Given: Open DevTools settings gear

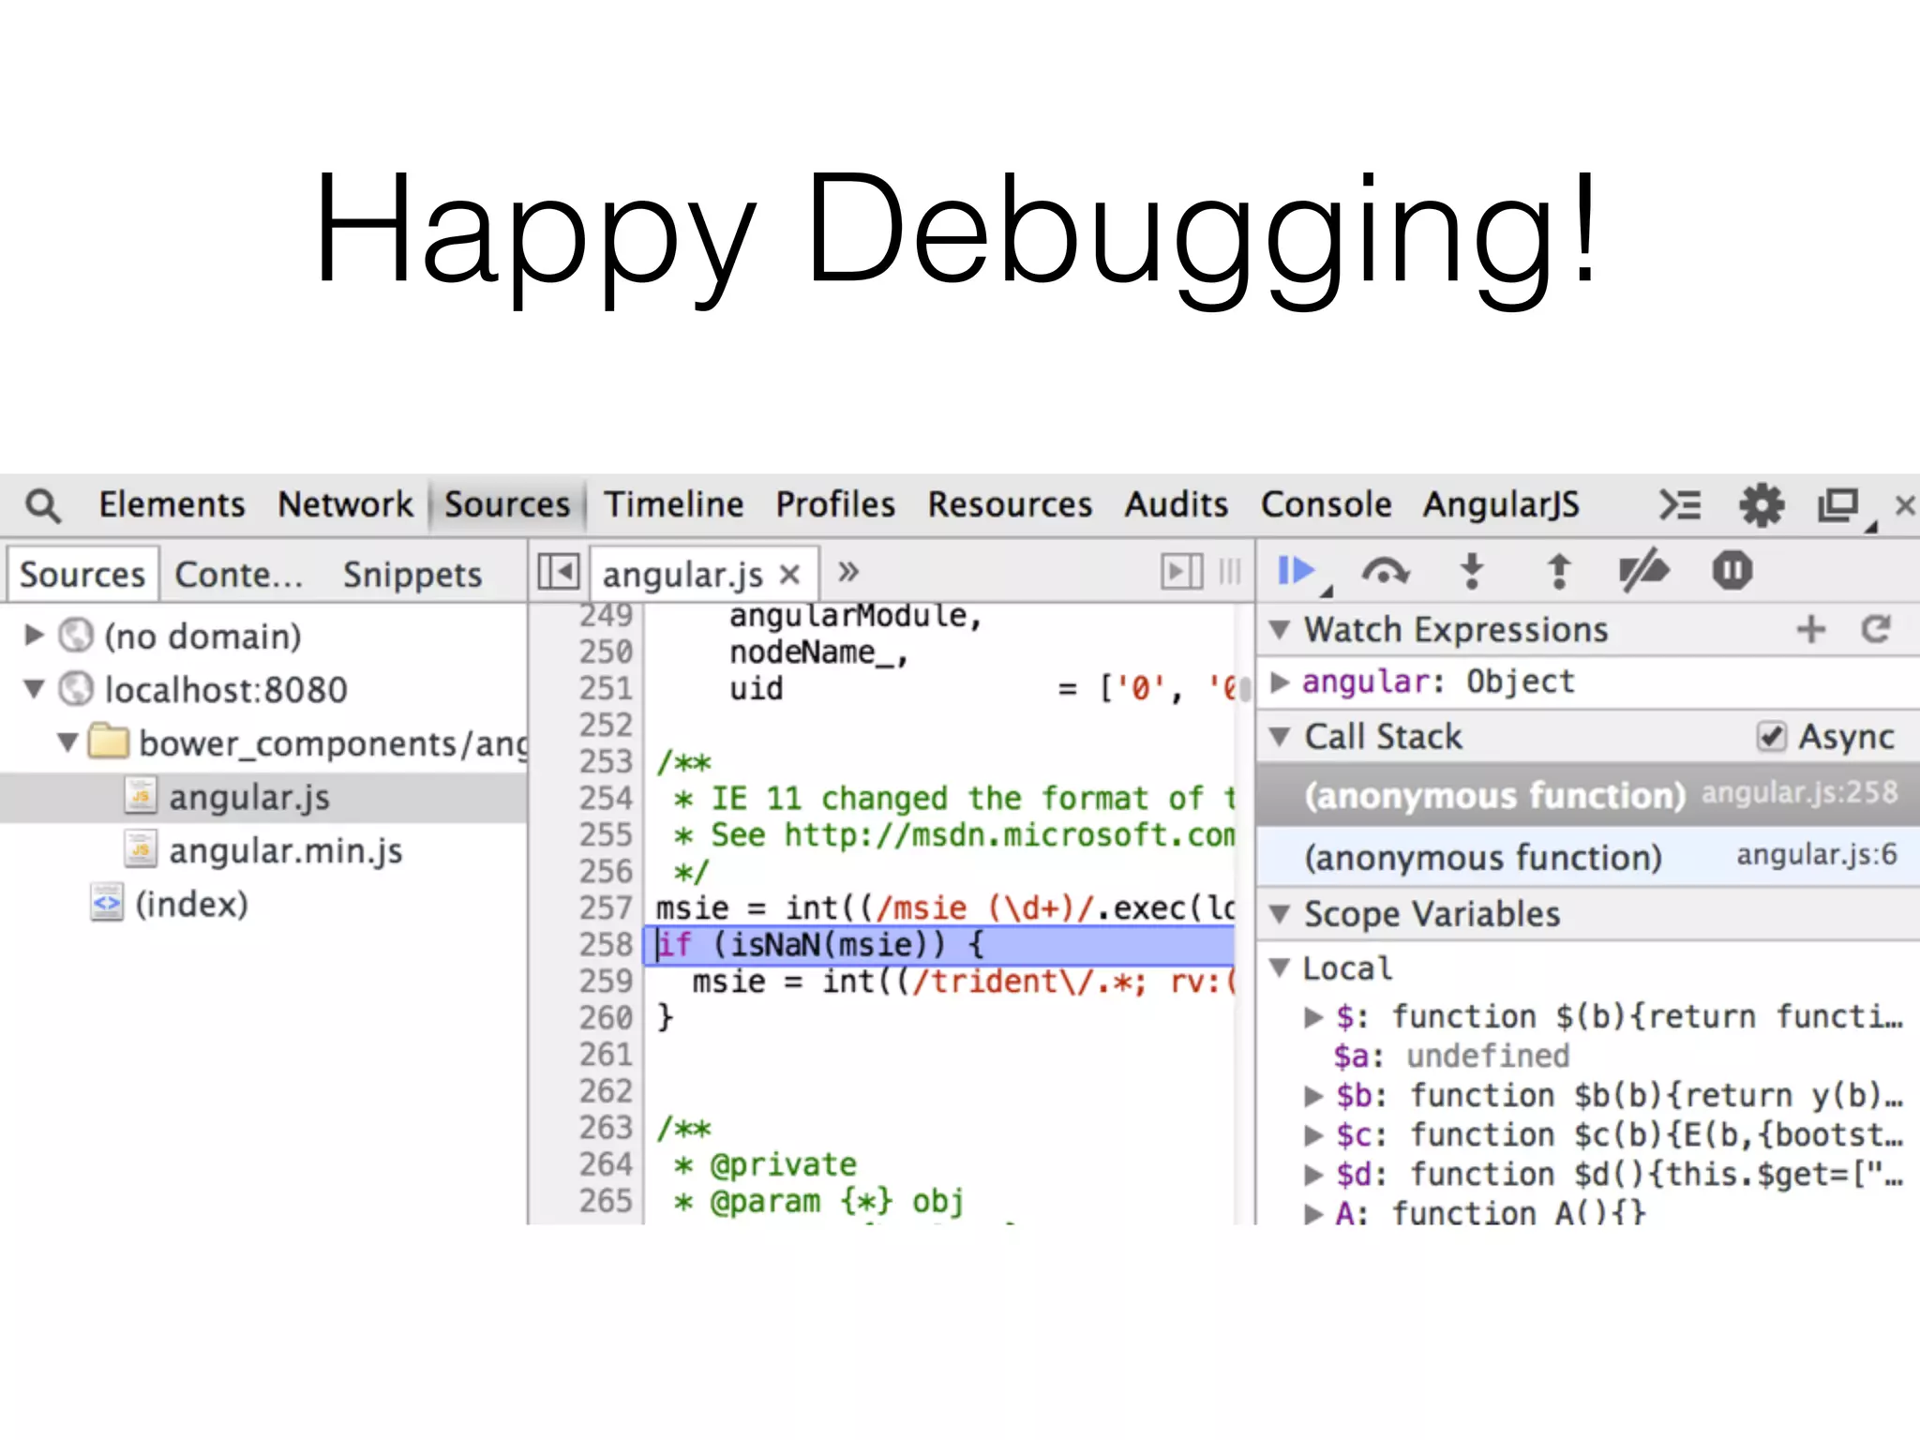Looking at the screenshot, I should 1762,505.
